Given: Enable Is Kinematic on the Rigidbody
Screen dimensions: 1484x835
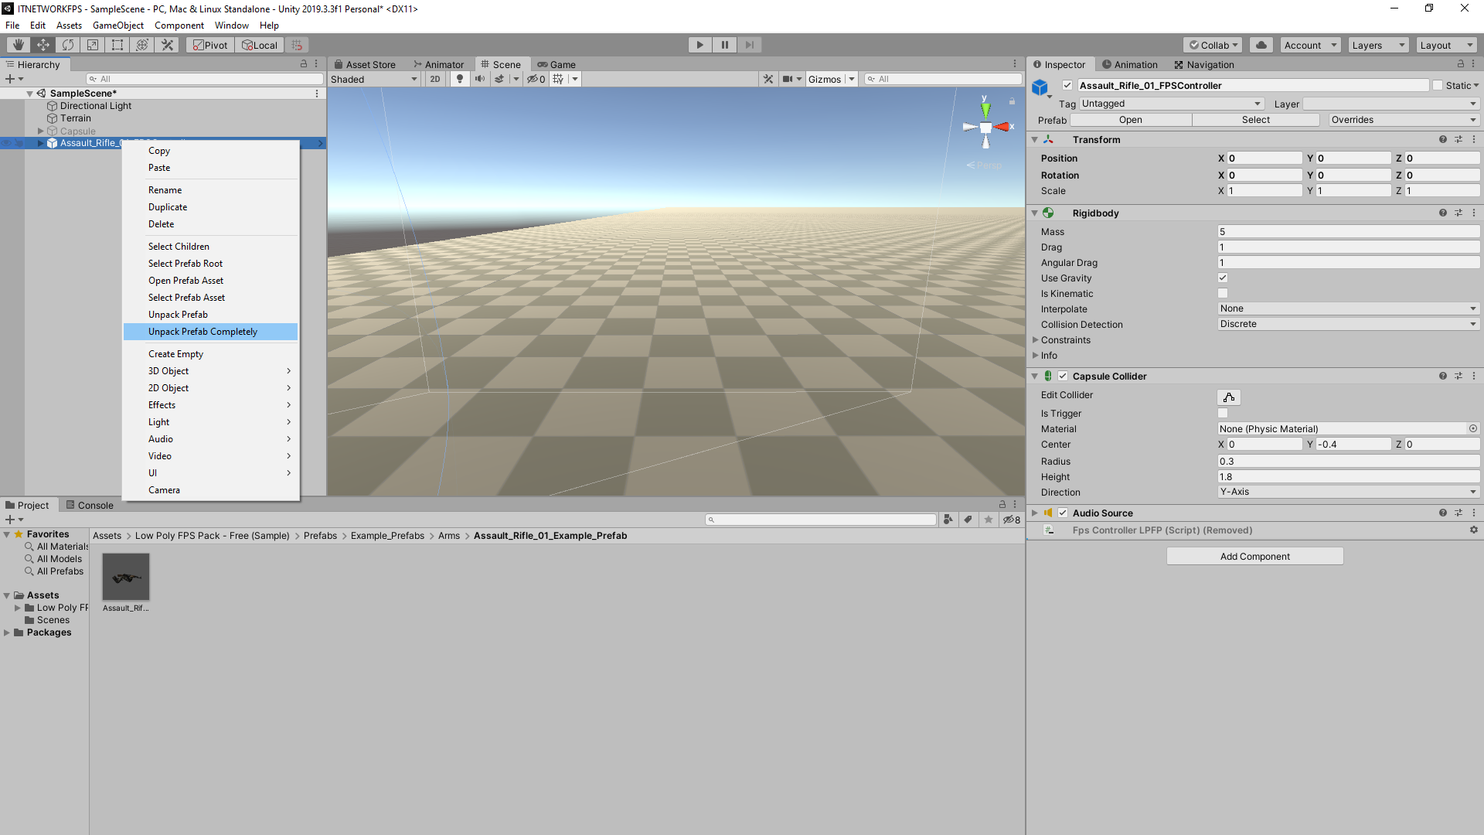Looking at the screenshot, I should 1222,293.
